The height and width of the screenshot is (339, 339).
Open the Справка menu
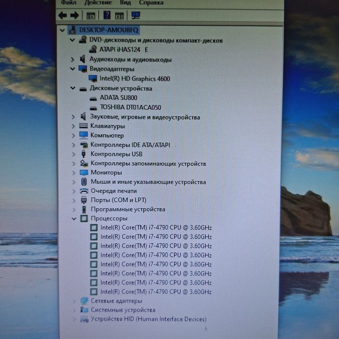coord(151,2)
